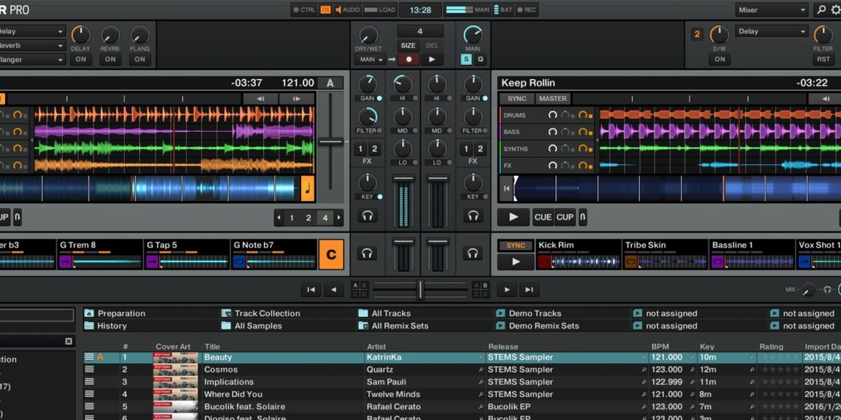
Task: Expand the Delay effect dropdown in FX unit 2
Action: [772, 32]
